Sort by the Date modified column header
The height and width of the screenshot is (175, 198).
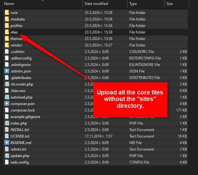pos(96,4)
